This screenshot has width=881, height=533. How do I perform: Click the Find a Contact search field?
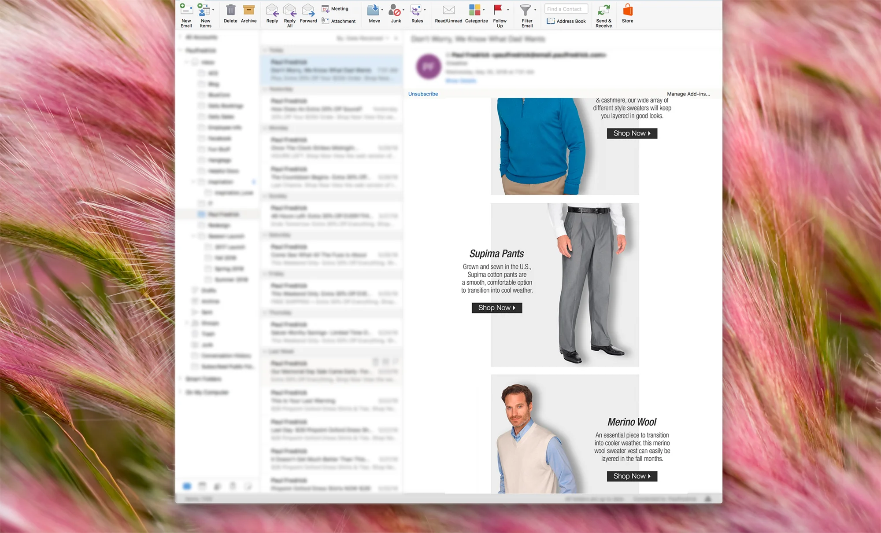coord(566,9)
